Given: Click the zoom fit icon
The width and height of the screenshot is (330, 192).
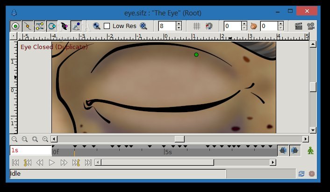Looking at the screenshot, I should coord(35,139).
